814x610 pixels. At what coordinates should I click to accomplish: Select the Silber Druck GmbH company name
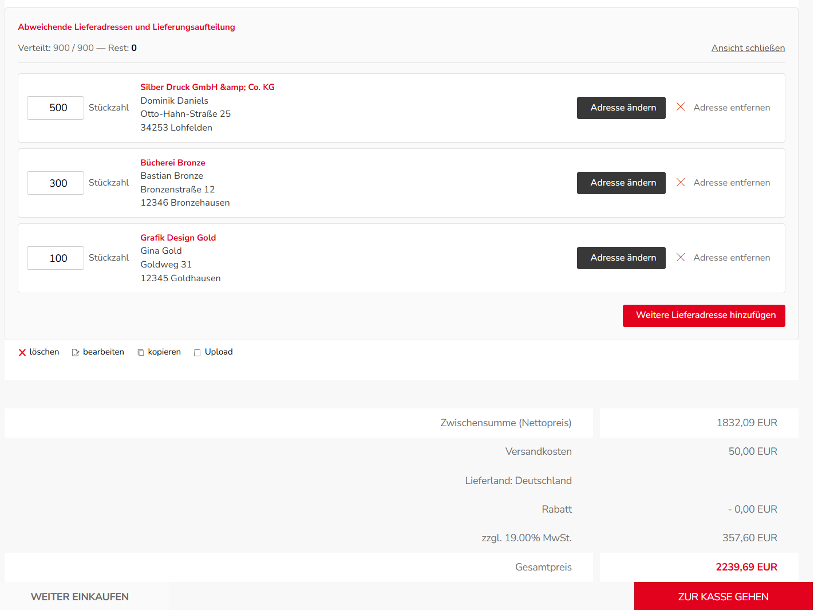pos(208,87)
